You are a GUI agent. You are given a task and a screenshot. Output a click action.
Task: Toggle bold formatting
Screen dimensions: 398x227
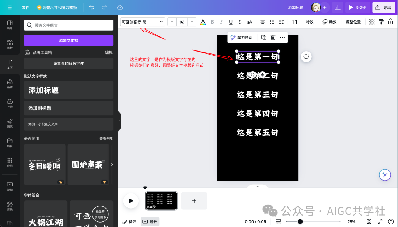pyautogui.click(x=212, y=22)
